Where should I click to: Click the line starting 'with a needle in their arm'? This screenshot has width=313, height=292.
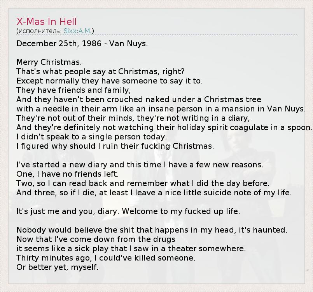(161, 109)
